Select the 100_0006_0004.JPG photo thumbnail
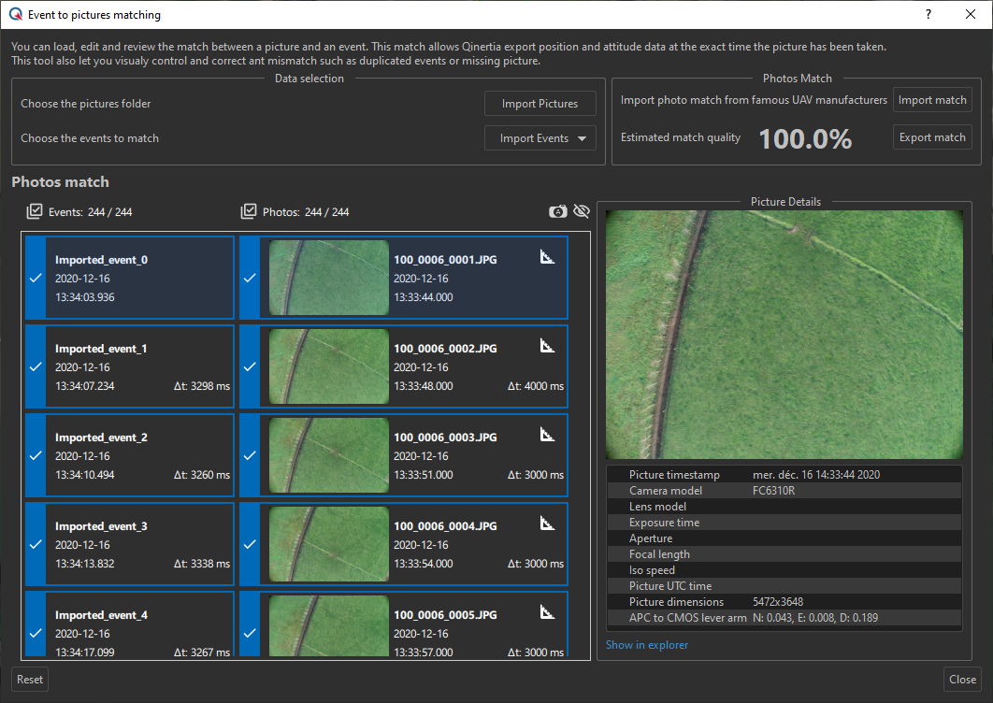Screen dimensions: 993x703 328,544
